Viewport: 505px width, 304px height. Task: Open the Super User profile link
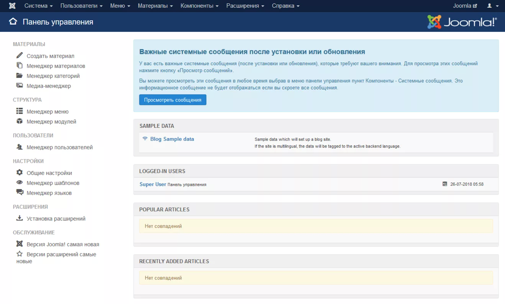[x=152, y=184]
